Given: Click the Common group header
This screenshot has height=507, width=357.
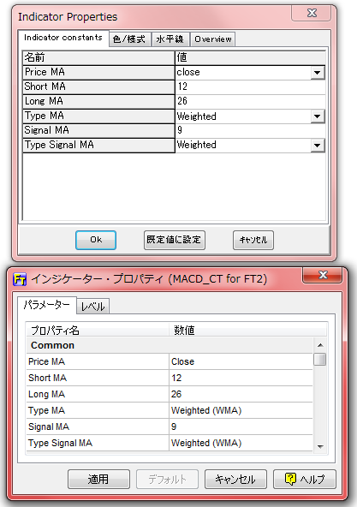Looking at the screenshot, I should point(170,345).
